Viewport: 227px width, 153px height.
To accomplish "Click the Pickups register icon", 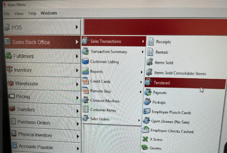I will click(x=147, y=102).
